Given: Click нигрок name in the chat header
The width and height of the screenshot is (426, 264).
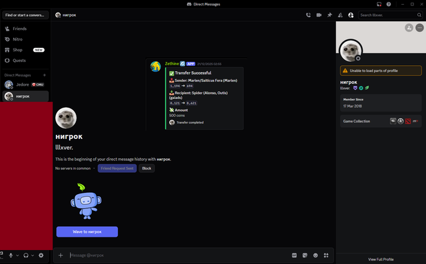Looking at the screenshot, I should pos(69,15).
